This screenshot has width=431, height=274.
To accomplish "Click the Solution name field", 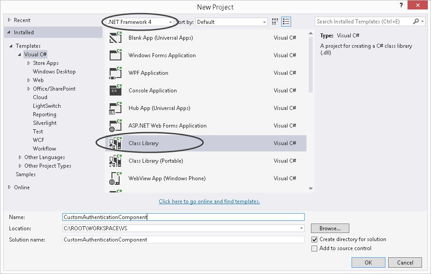I will [x=183, y=240].
